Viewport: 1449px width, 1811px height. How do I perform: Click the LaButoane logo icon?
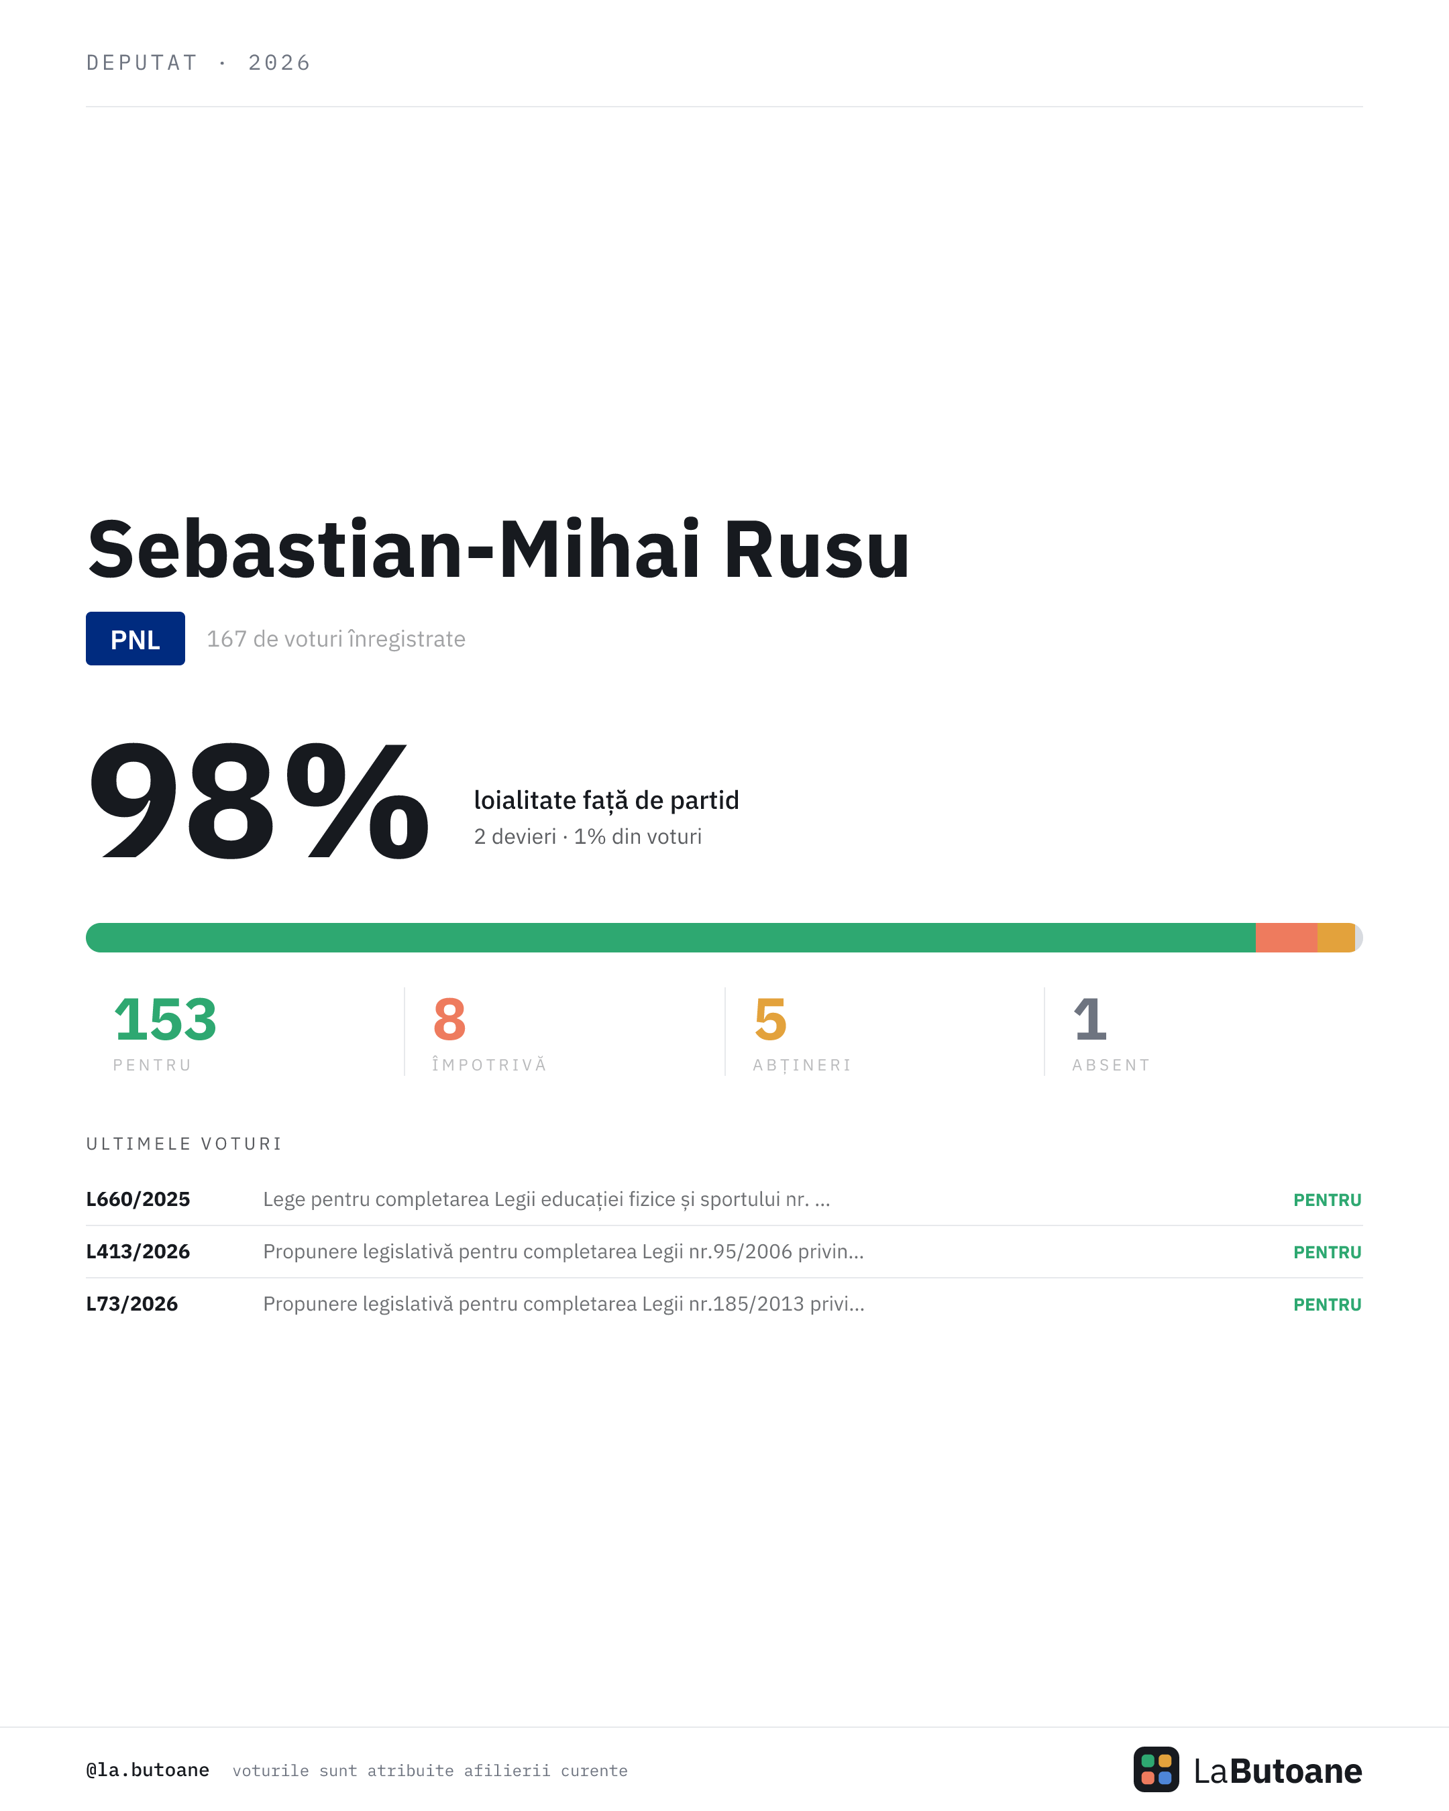coord(1156,1769)
